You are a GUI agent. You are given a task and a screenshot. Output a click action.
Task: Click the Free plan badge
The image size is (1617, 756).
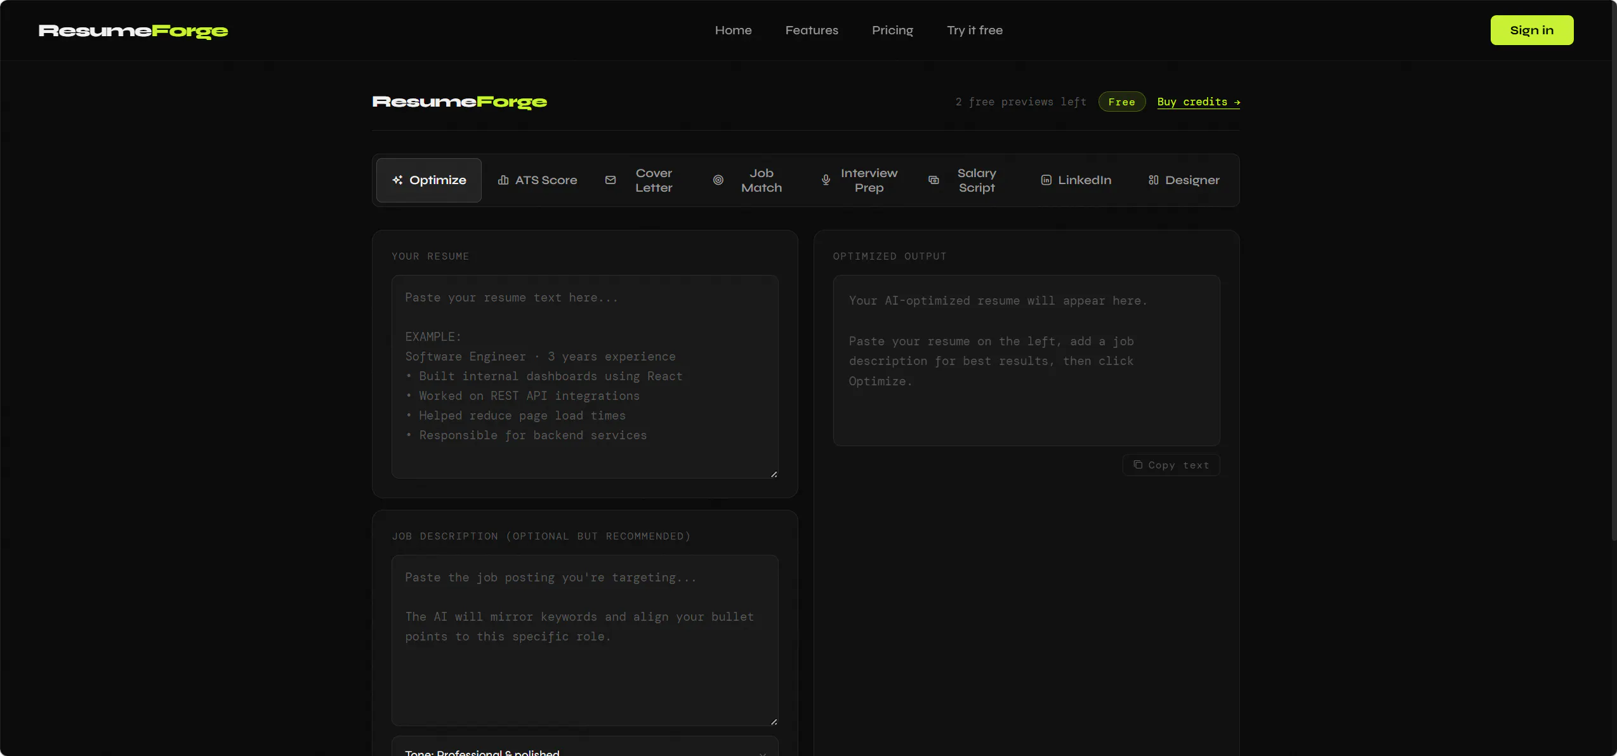pyautogui.click(x=1121, y=102)
